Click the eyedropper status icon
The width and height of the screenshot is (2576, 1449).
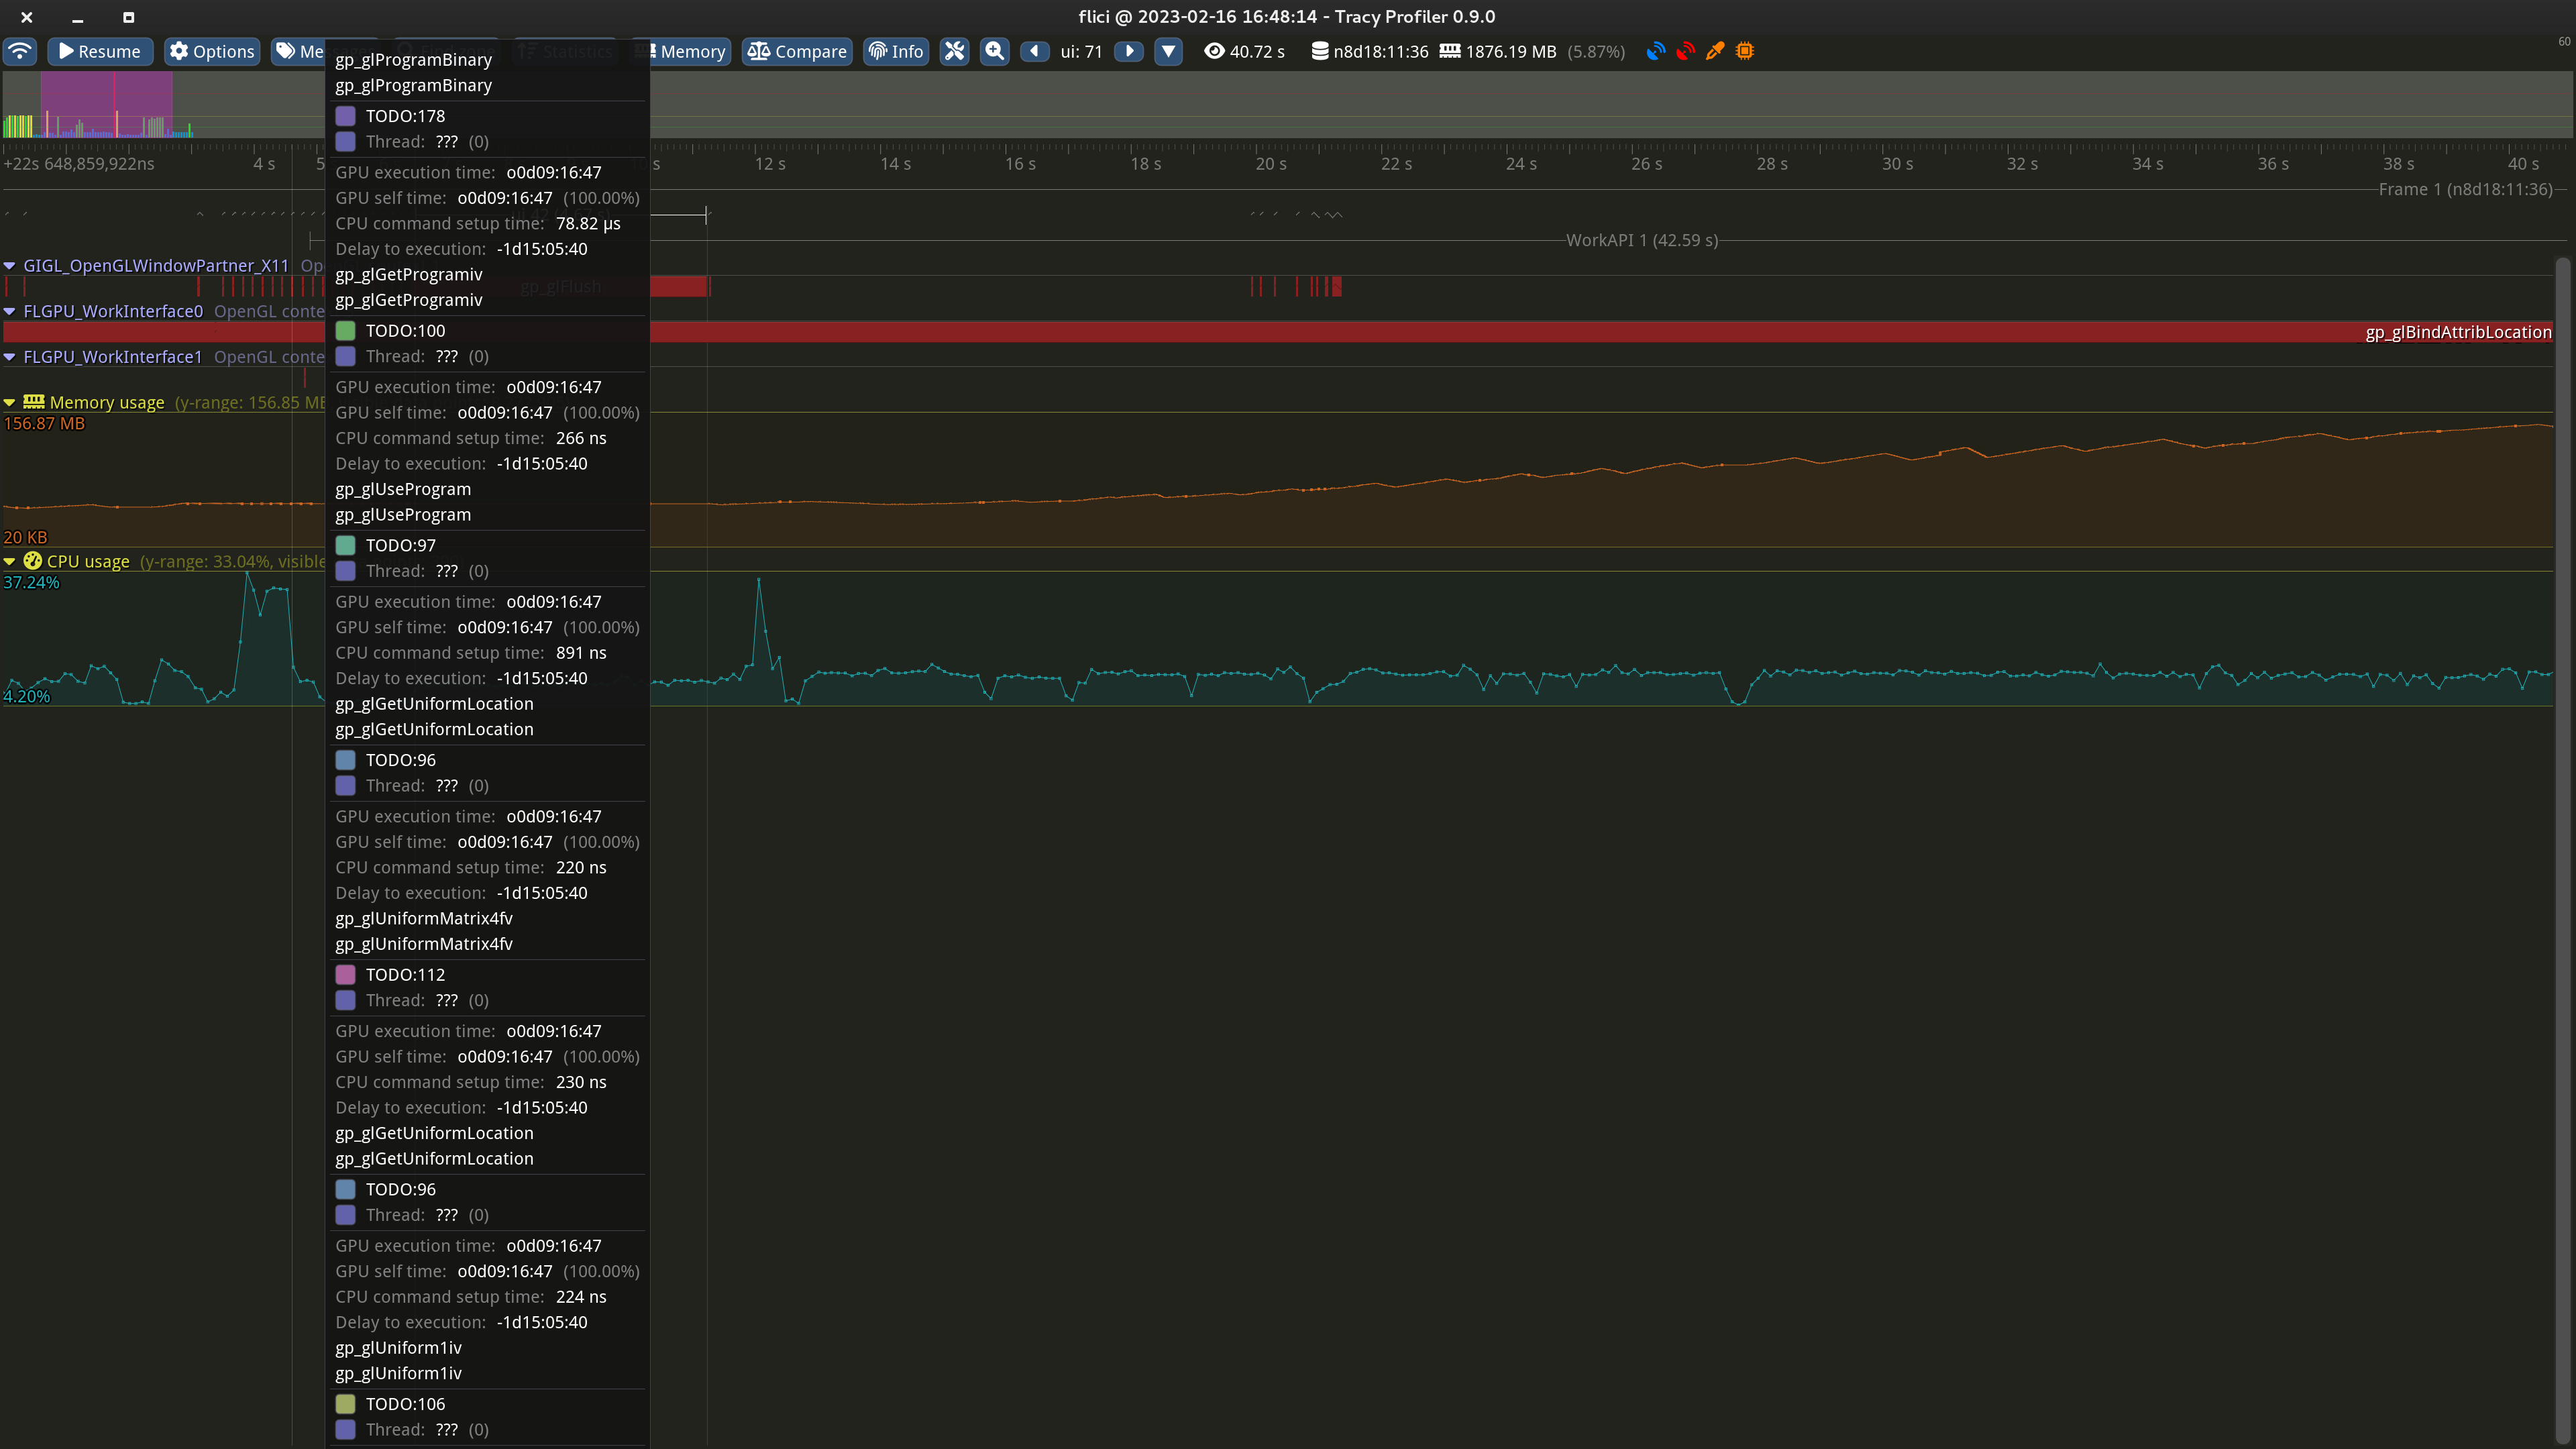click(1714, 51)
